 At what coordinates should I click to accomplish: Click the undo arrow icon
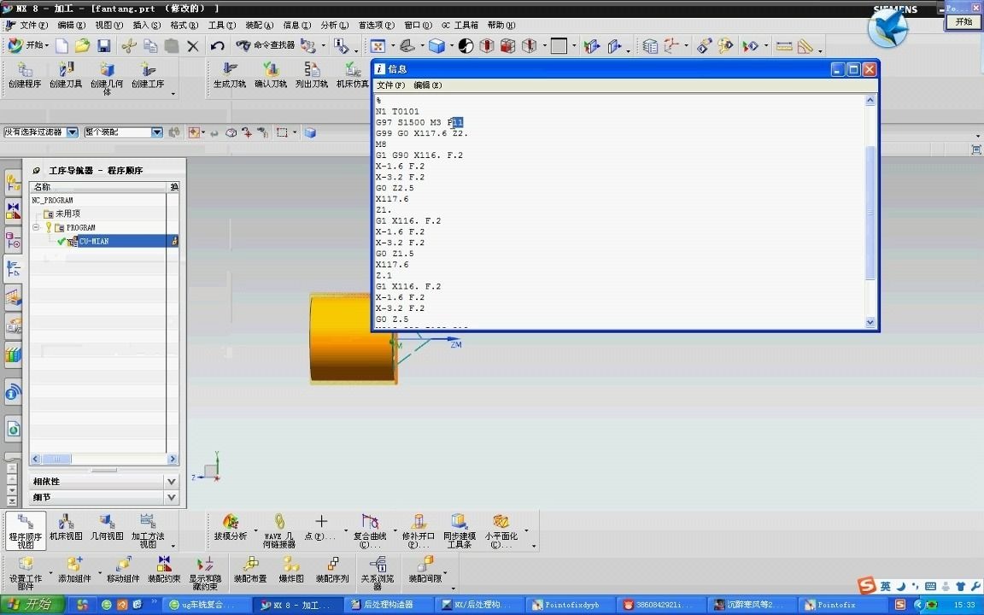tap(217, 46)
